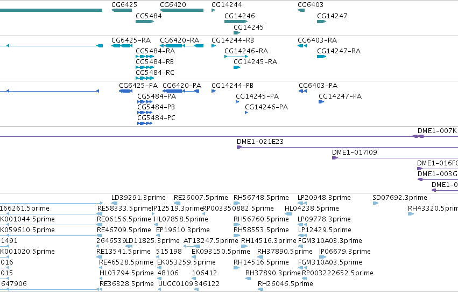Viewport: 458px width, 292px height.
Task: Select the CG14244 gene label
Action: coord(227,5)
